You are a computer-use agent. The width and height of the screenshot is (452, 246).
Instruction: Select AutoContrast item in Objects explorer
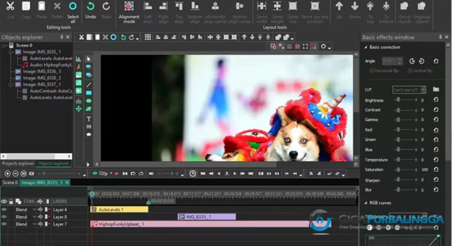pyautogui.click(x=51, y=91)
